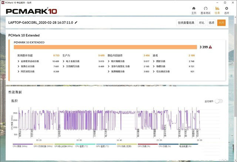Viewport: 237px width, 162px height.
Task: Toggle CPU 频率 (MHz) legend series
Action: tap(23, 145)
